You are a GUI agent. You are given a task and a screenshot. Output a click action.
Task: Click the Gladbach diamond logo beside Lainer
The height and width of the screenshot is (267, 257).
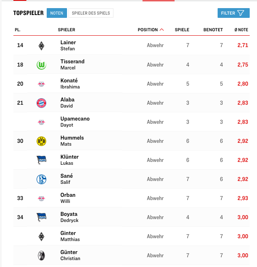(x=41, y=45)
